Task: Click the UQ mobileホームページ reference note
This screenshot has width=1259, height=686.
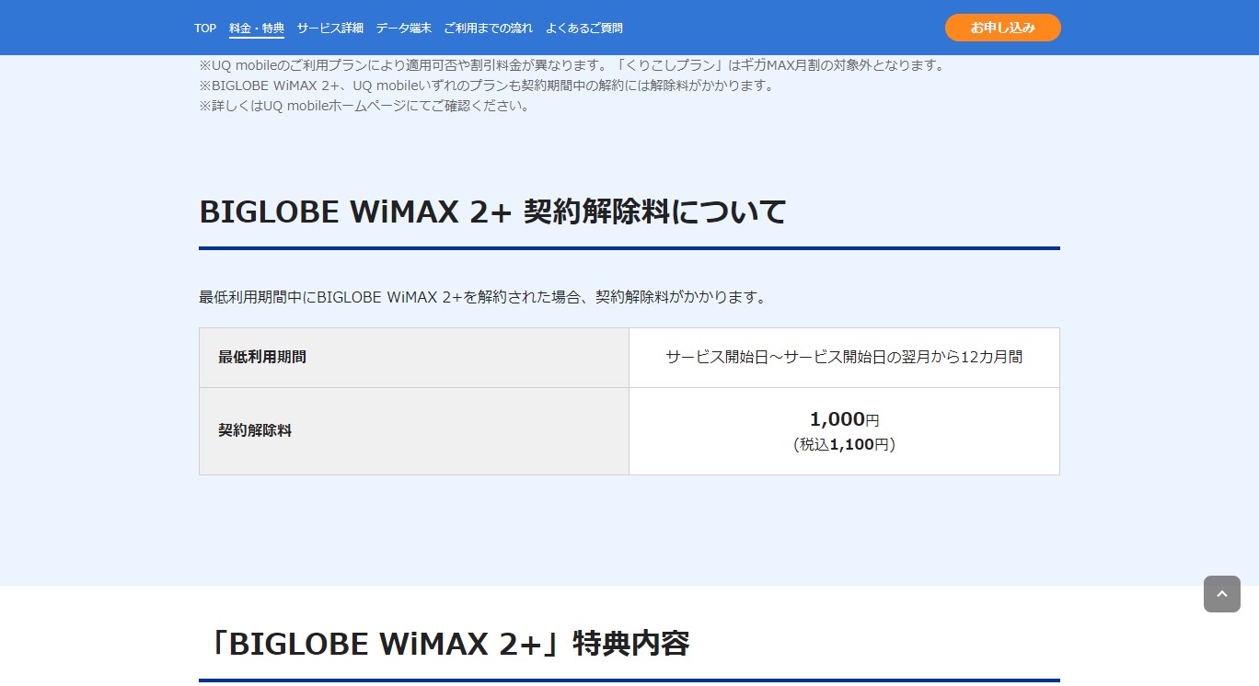Action: point(364,106)
